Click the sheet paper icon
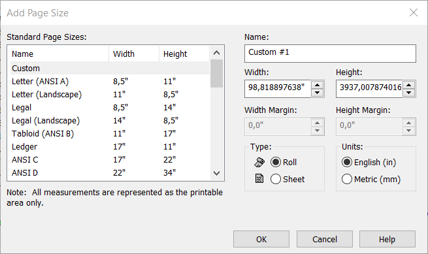The image size is (428, 254). 259,179
